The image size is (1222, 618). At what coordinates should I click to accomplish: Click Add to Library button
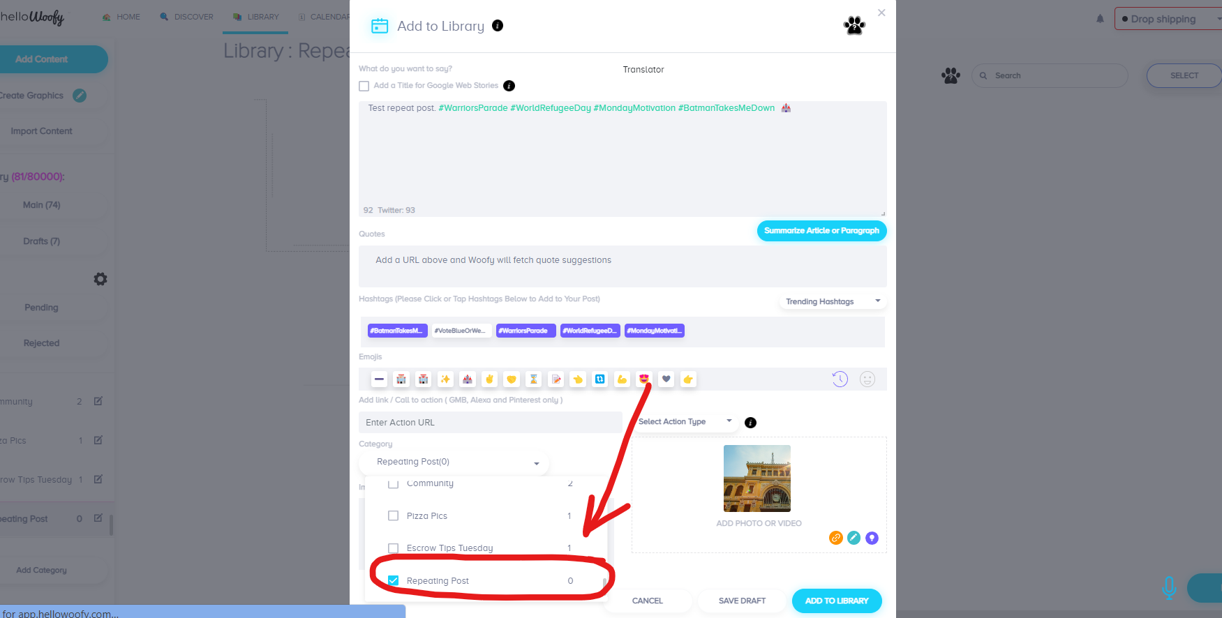[837, 601]
